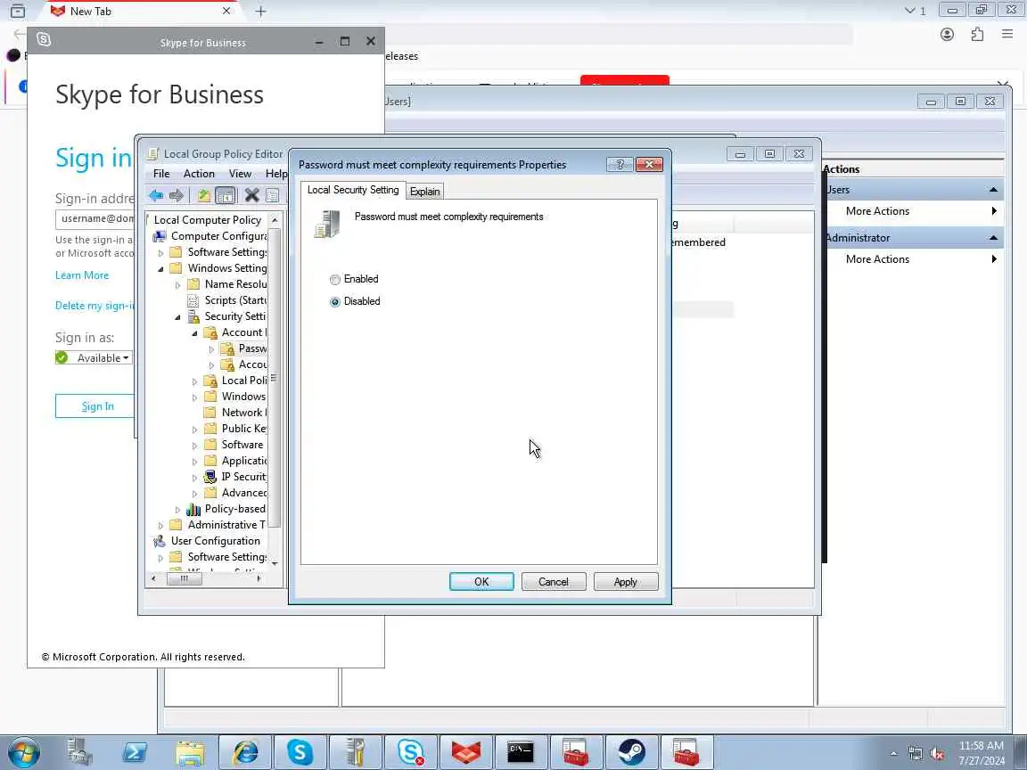This screenshot has width=1027, height=770.
Task: Launch PowerShell from the taskbar
Action: click(135, 752)
